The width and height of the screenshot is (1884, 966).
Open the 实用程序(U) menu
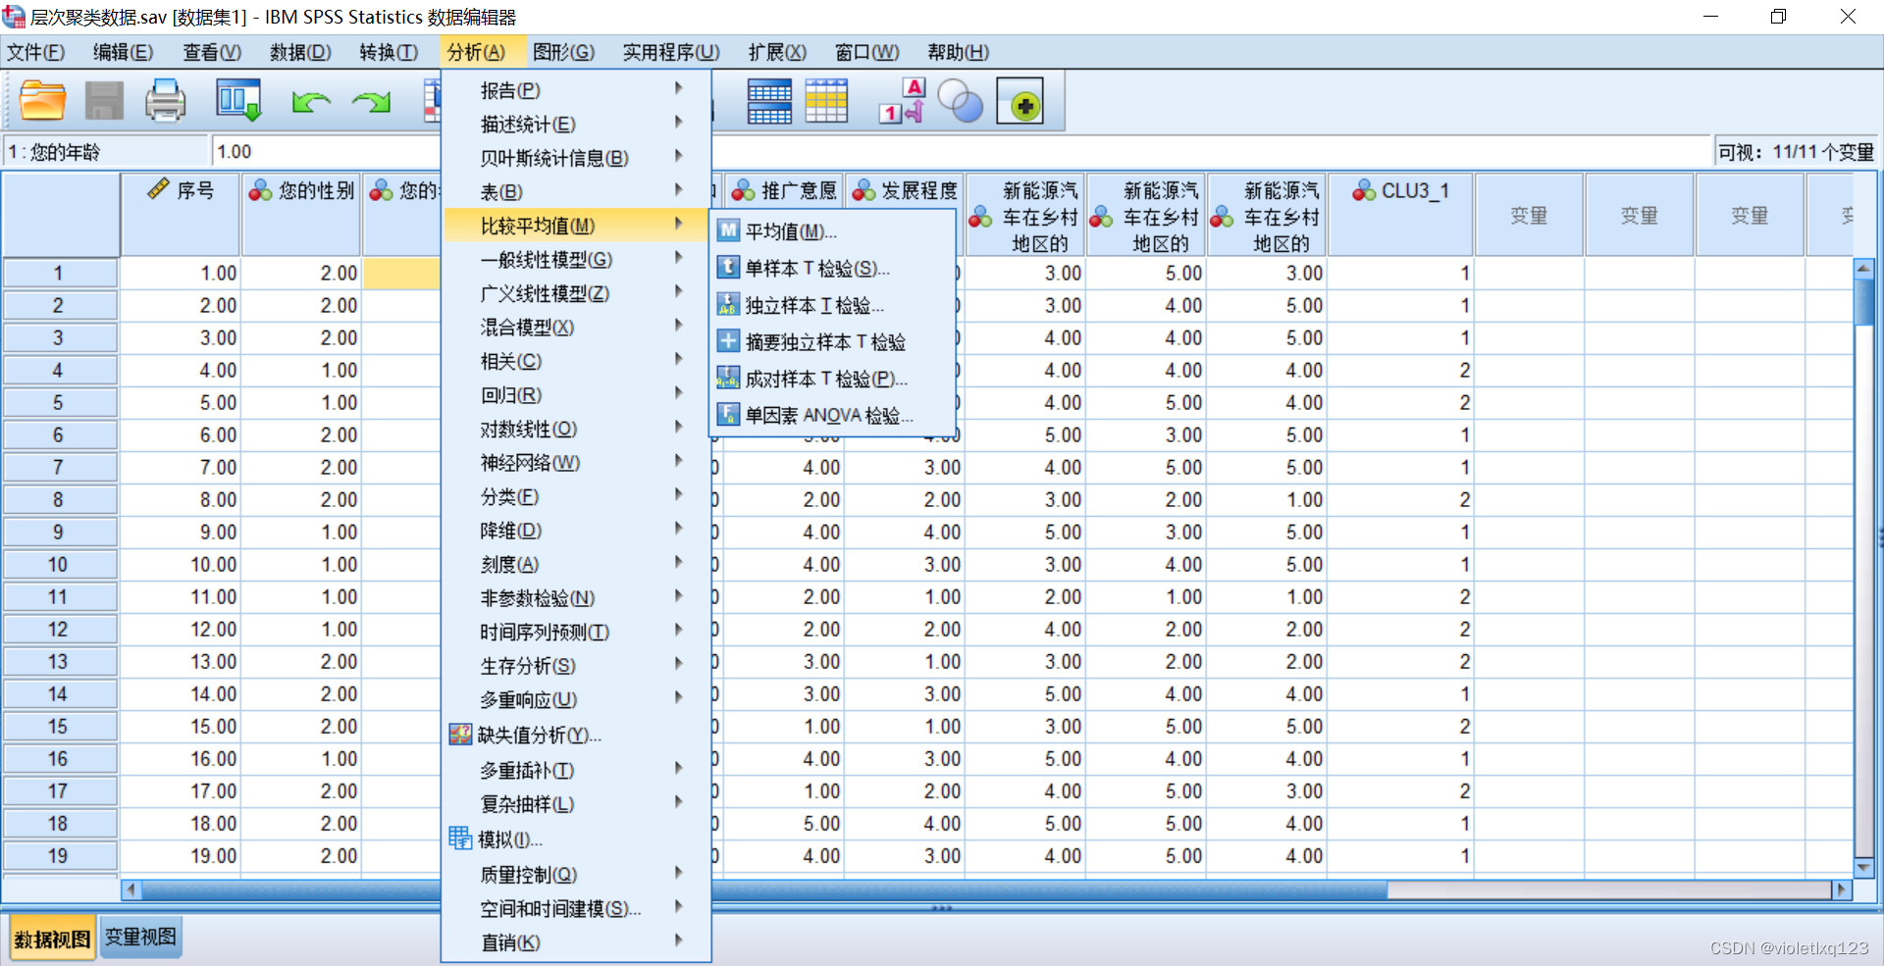[671, 52]
